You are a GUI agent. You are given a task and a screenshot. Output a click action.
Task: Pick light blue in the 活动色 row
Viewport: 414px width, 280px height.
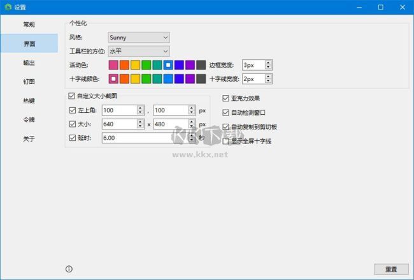coord(168,65)
